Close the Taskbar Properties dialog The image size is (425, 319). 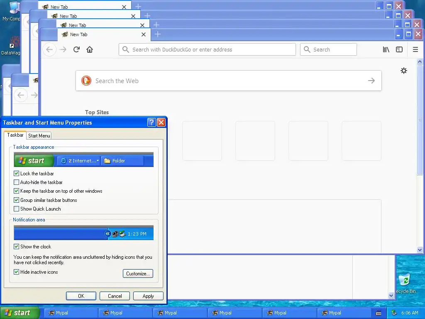[161, 123]
